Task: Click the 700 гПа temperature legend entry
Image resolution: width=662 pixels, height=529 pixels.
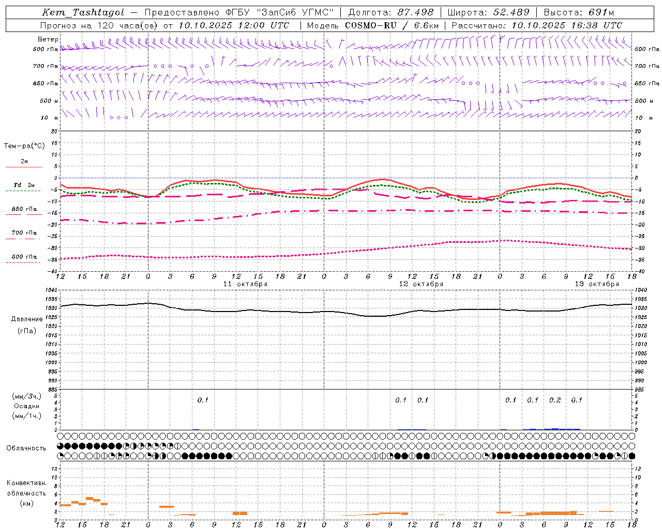Action: tap(24, 233)
